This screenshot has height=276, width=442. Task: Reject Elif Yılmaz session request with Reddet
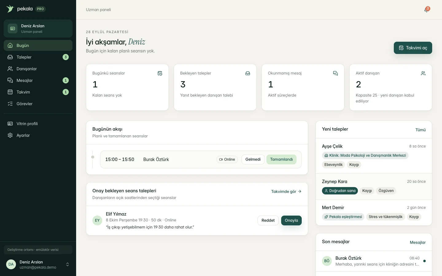pyautogui.click(x=268, y=220)
